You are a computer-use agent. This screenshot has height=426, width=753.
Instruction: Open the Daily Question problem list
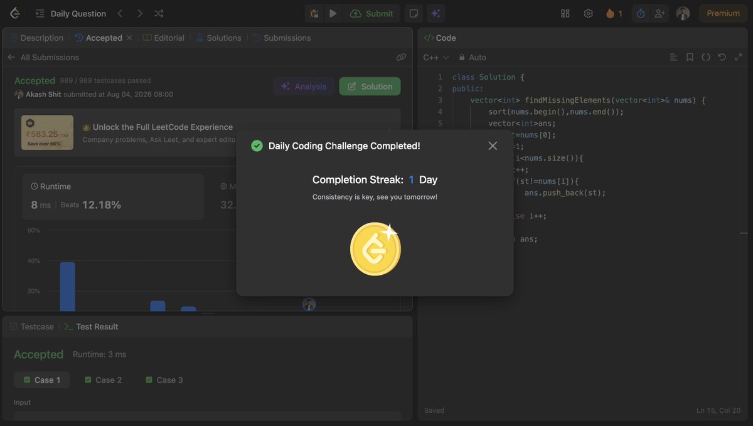[x=70, y=13]
